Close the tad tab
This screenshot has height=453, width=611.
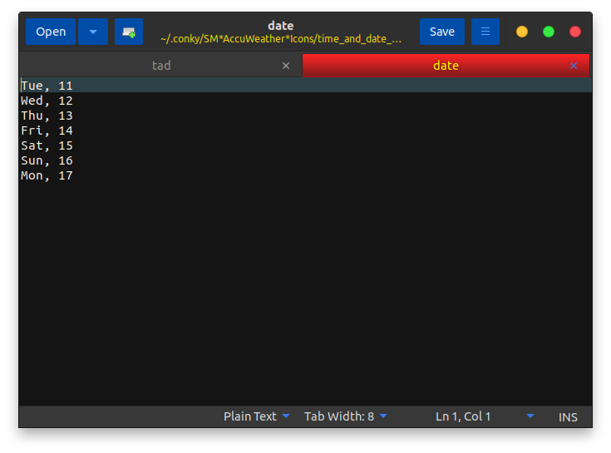tap(286, 66)
